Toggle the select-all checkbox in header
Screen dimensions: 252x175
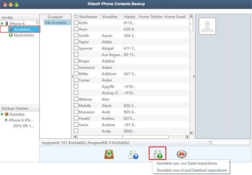76,16
